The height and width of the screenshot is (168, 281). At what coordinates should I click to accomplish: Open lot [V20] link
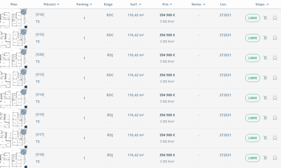[40, 55]
